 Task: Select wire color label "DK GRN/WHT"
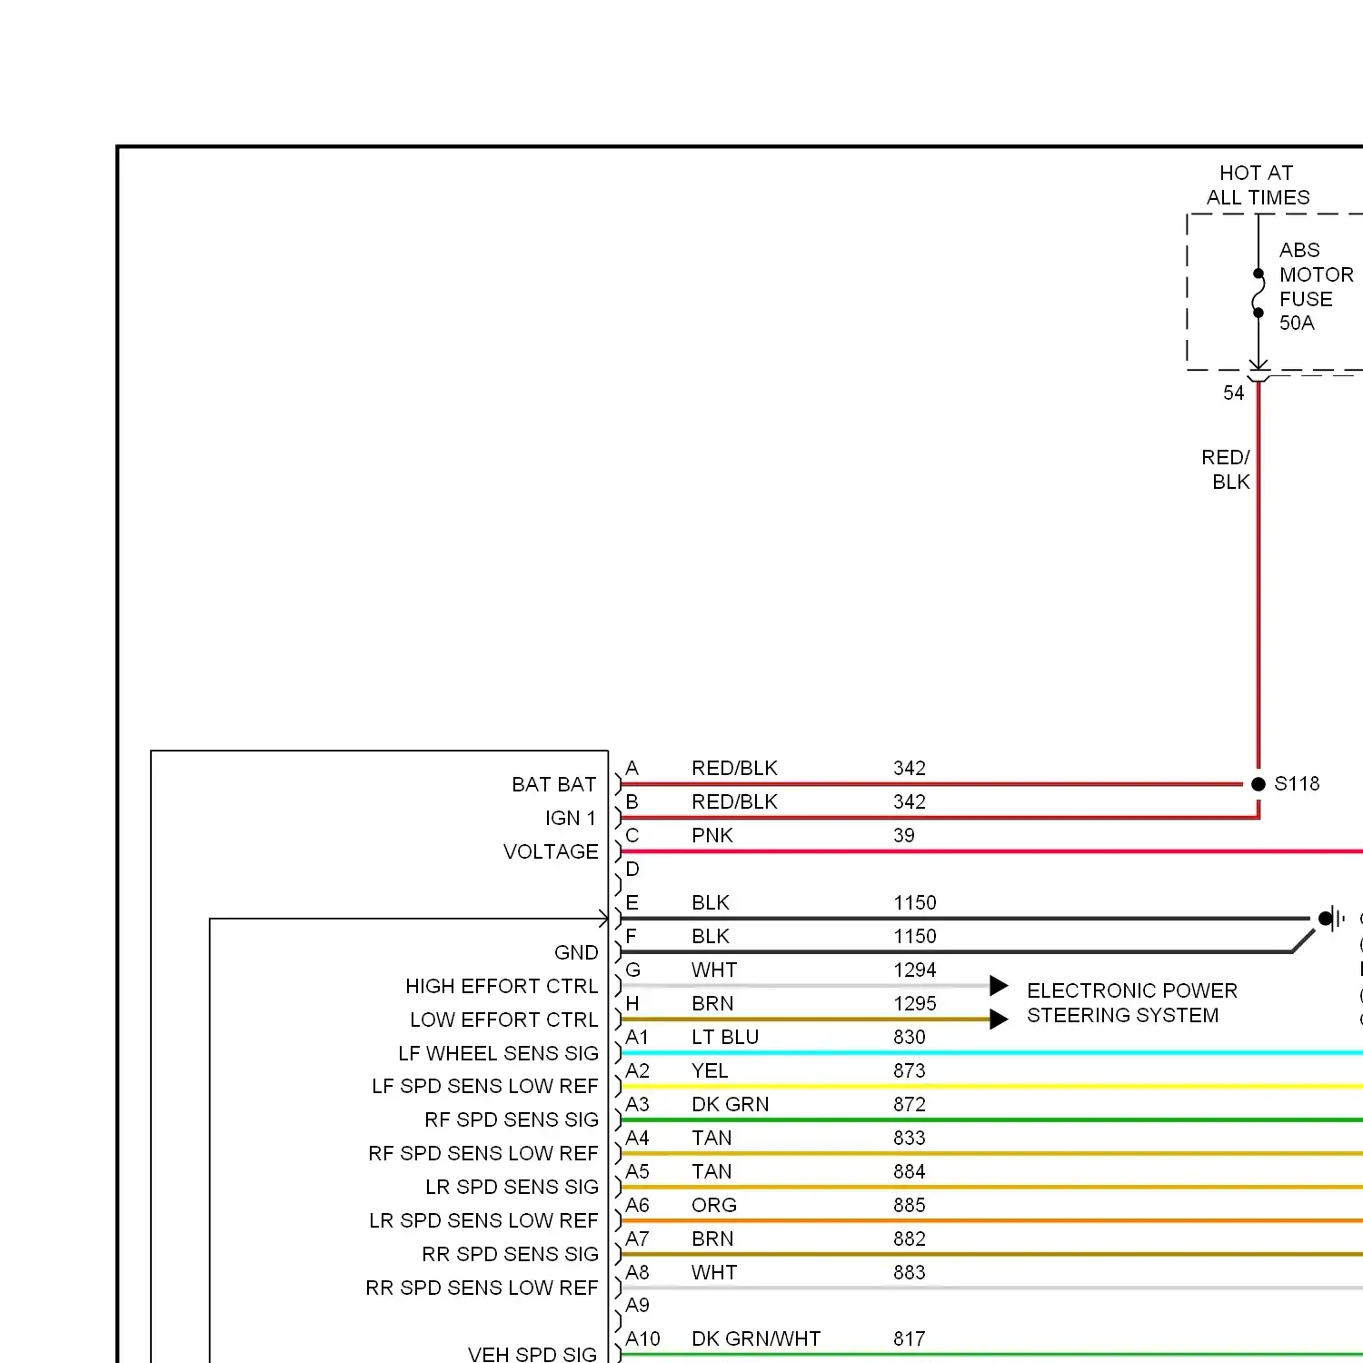click(756, 1339)
